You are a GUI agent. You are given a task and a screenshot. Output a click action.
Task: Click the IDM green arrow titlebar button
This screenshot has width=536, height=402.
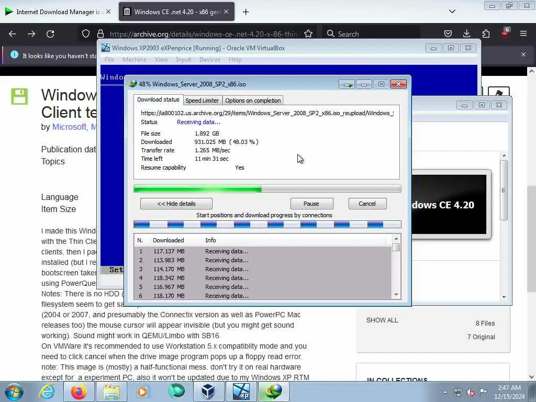coord(347,84)
